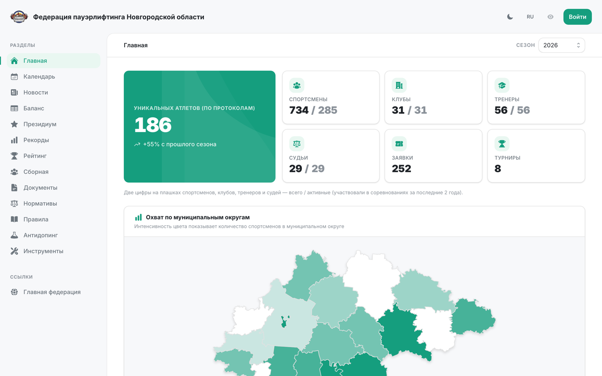Click the federation logo in header

(x=19, y=17)
